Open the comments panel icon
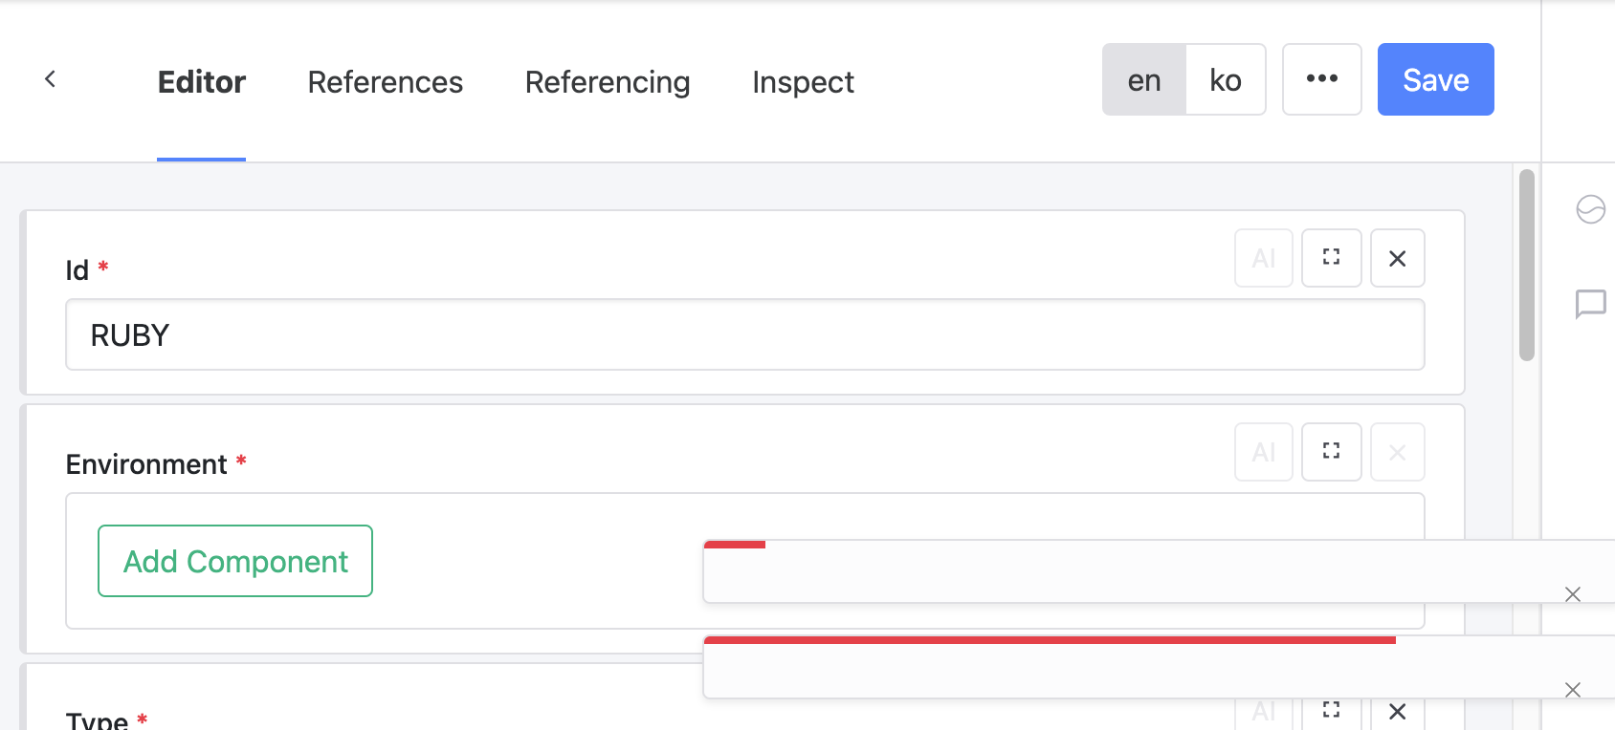This screenshot has height=730, width=1615. 1590,304
